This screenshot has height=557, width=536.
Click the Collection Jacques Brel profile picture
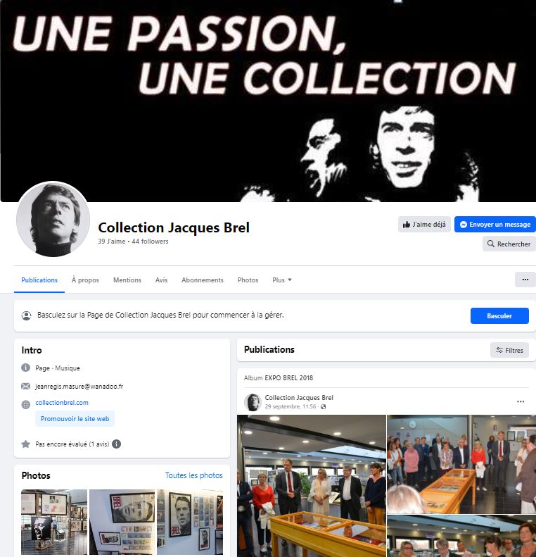pyautogui.click(x=53, y=219)
